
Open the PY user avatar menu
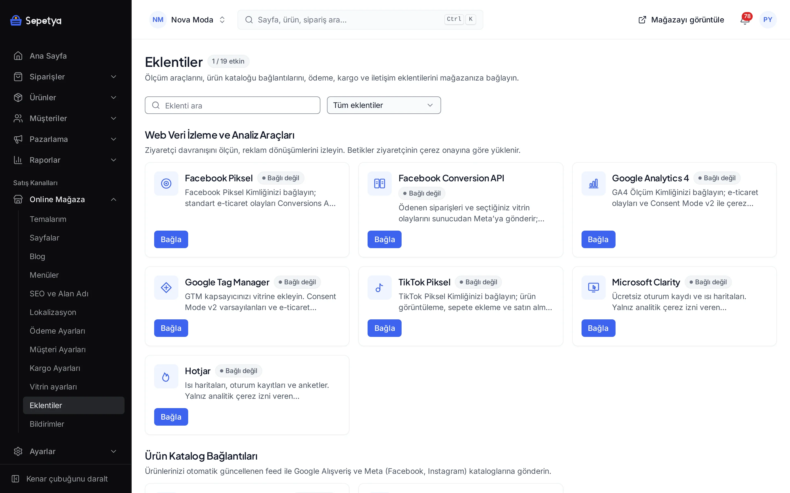coord(768,19)
